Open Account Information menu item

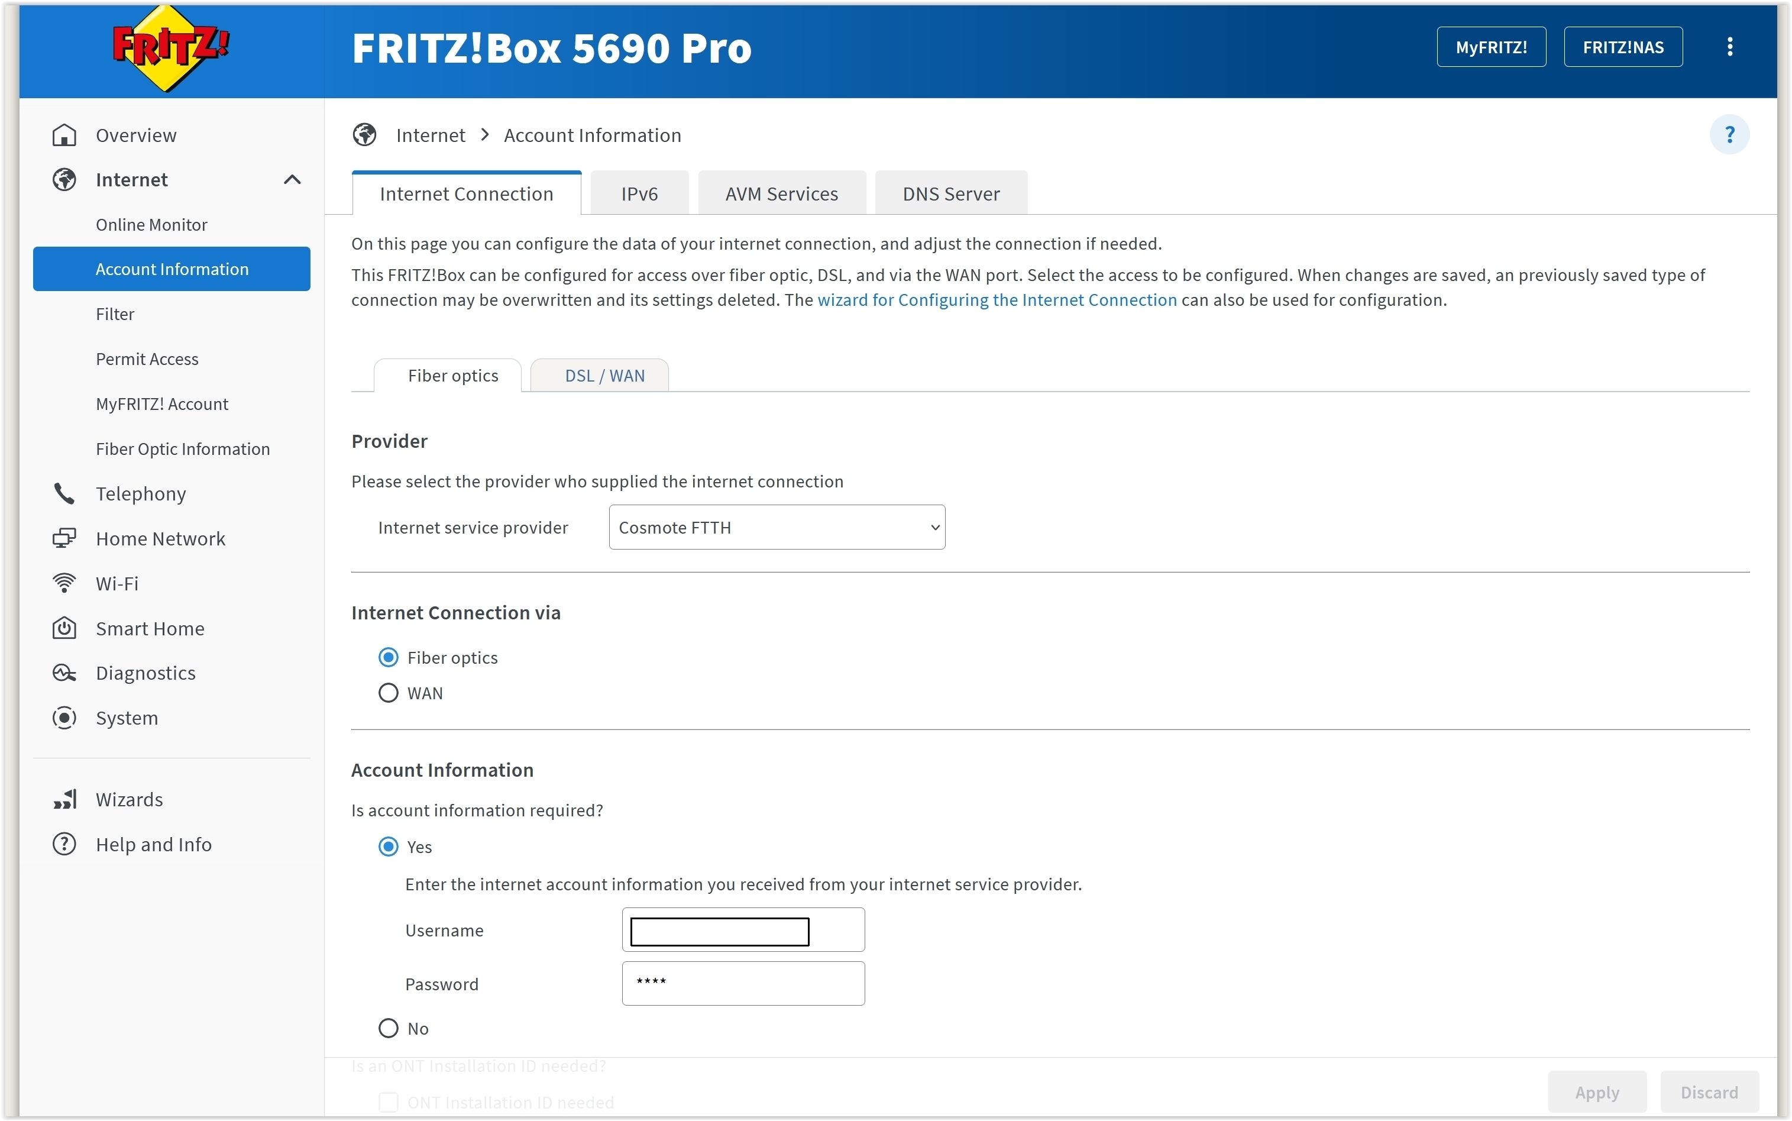point(171,269)
